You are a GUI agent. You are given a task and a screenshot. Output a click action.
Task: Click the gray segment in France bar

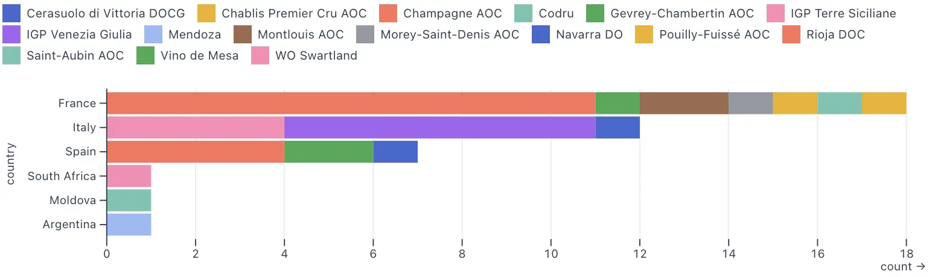coord(750,103)
